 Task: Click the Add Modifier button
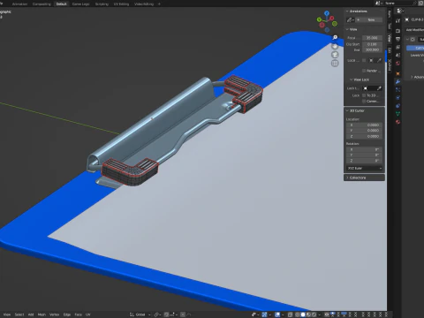coord(414,30)
